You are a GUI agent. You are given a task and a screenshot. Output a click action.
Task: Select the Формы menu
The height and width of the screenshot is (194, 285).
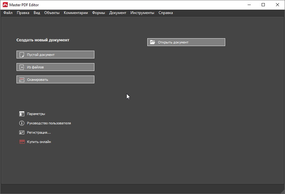pos(98,13)
